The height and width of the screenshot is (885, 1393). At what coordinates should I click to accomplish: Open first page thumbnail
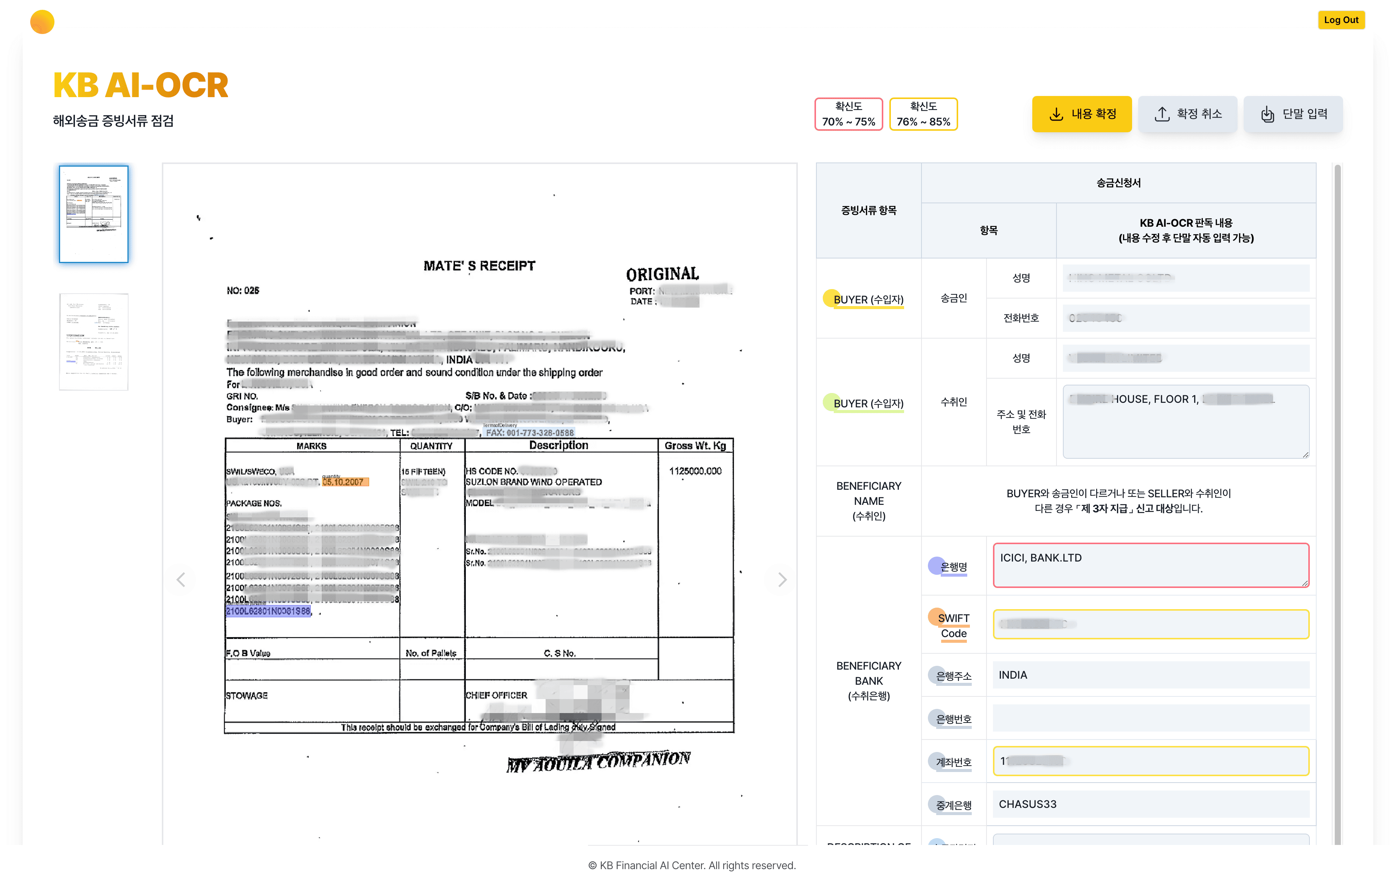tap(94, 214)
